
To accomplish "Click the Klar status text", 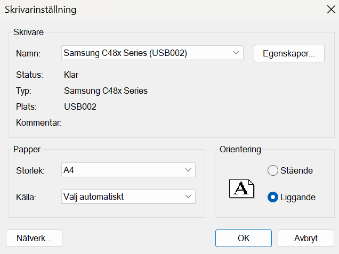I will pos(71,75).
